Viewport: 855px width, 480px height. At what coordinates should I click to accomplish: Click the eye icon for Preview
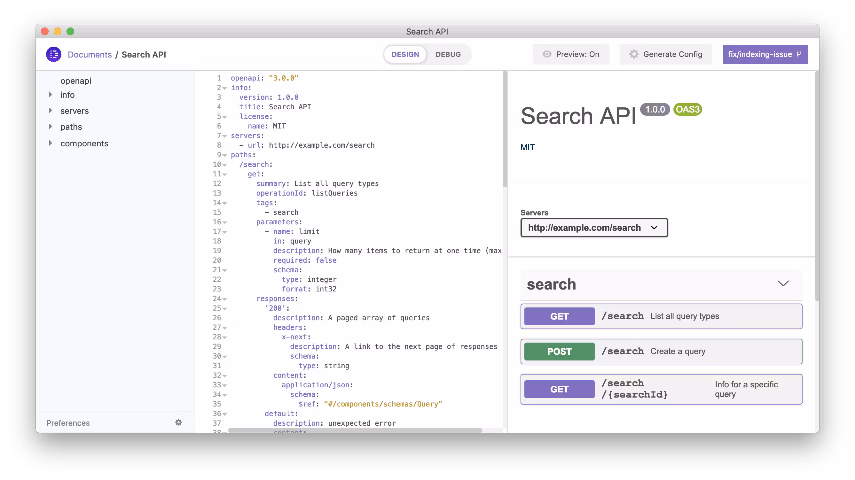(547, 54)
